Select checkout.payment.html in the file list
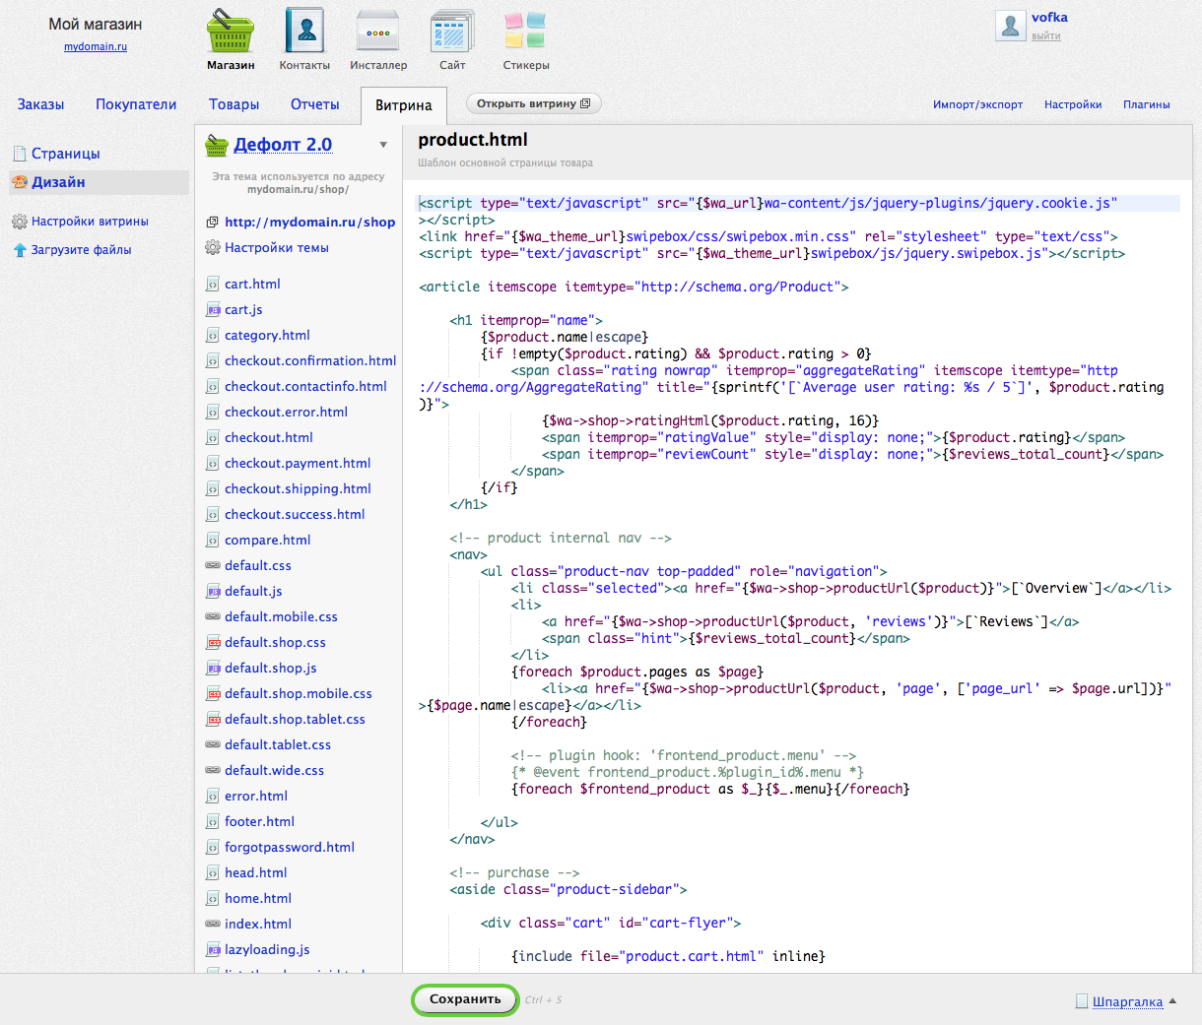The image size is (1202, 1025). pyautogui.click(x=298, y=463)
